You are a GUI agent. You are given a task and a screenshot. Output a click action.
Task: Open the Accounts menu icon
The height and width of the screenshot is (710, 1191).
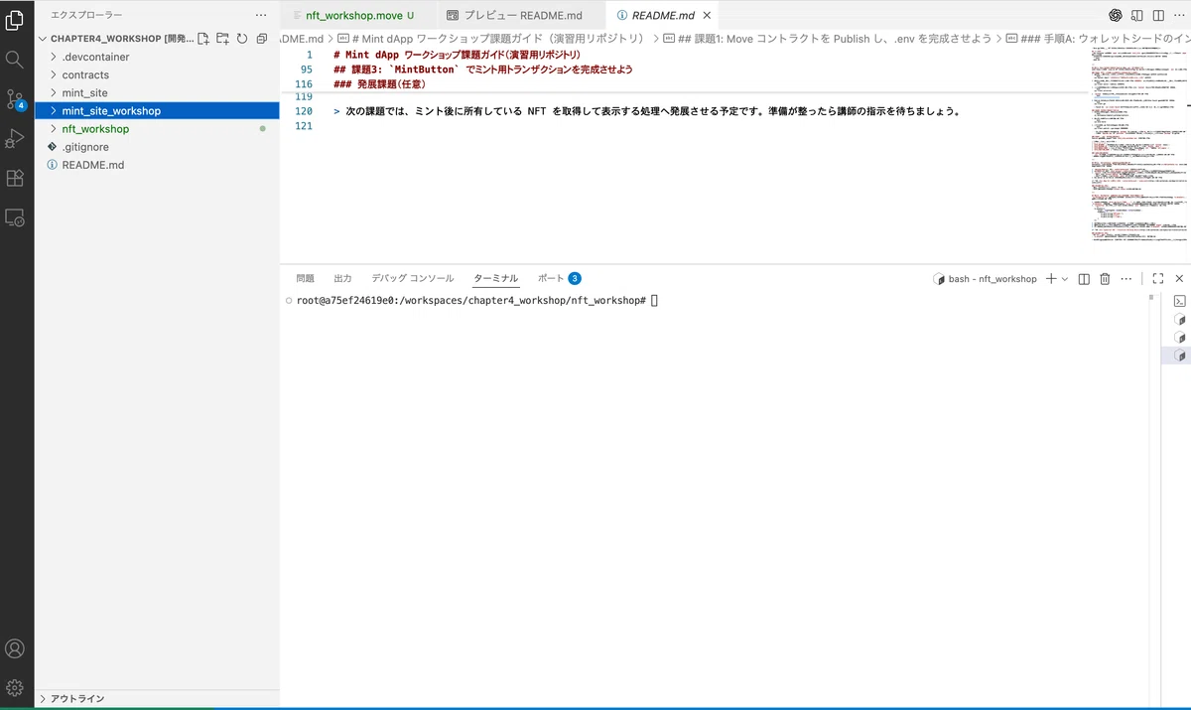[x=15, y=648]
